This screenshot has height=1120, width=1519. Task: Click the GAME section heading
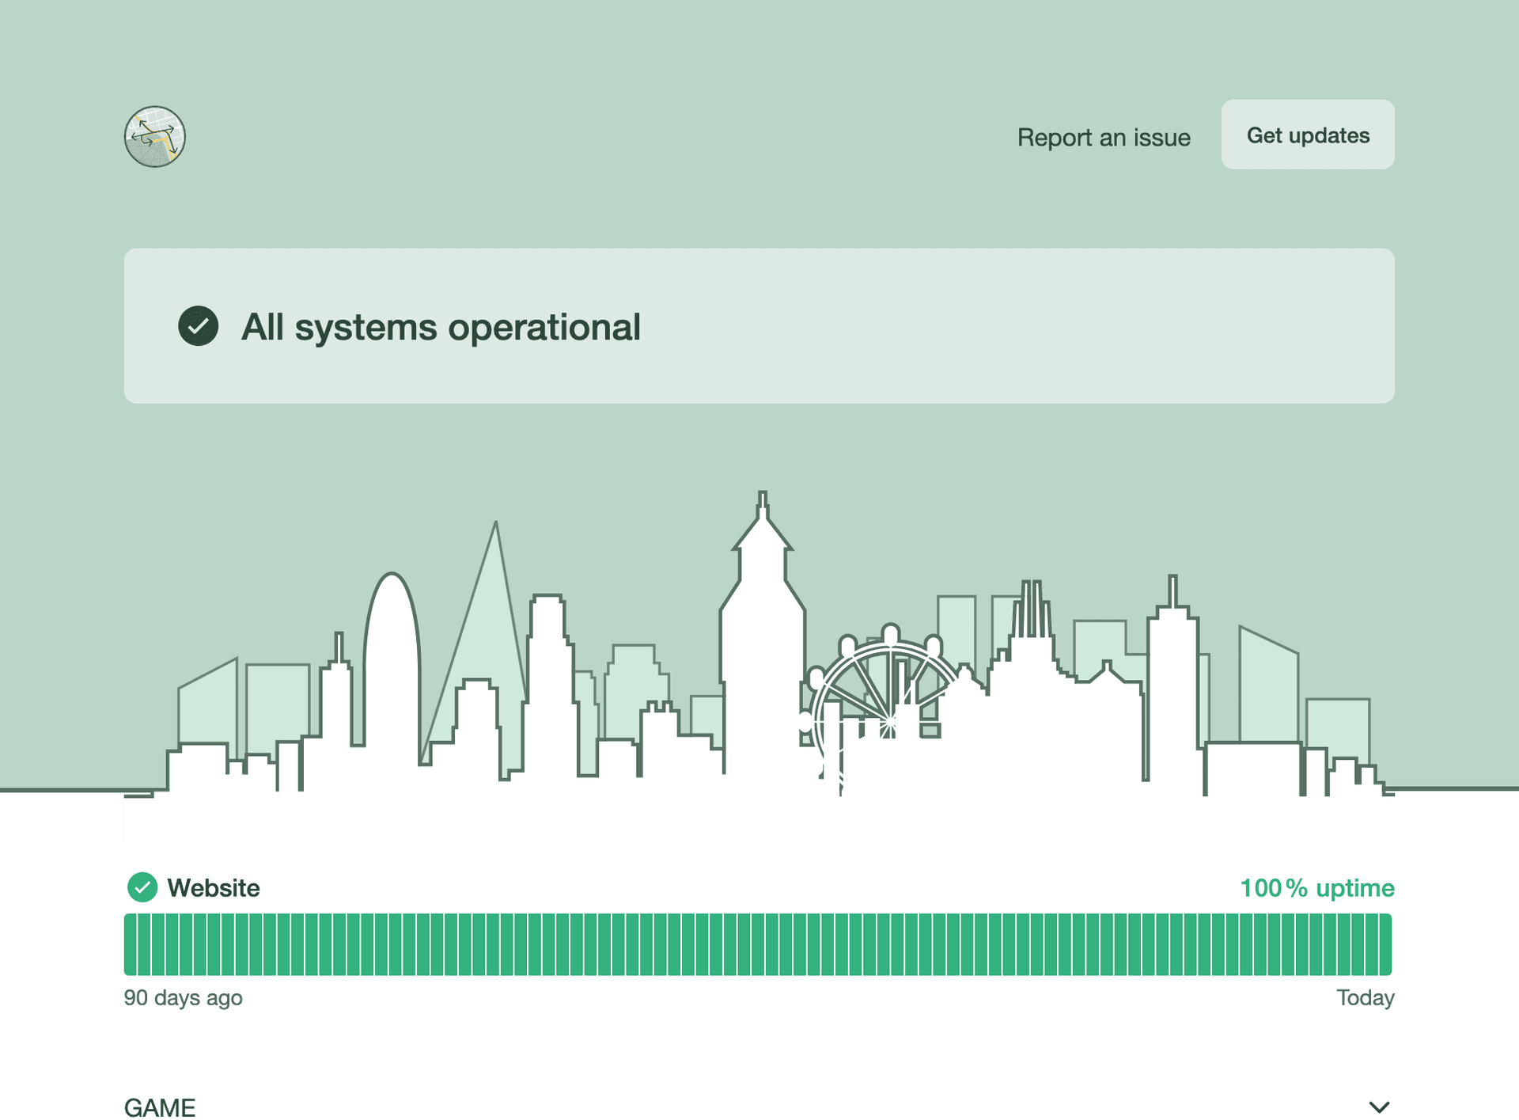pyautogui.click(x=160, y=1107)
